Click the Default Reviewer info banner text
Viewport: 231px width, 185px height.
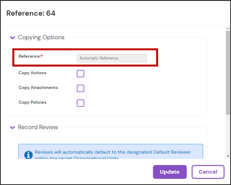tap(113, 152)
